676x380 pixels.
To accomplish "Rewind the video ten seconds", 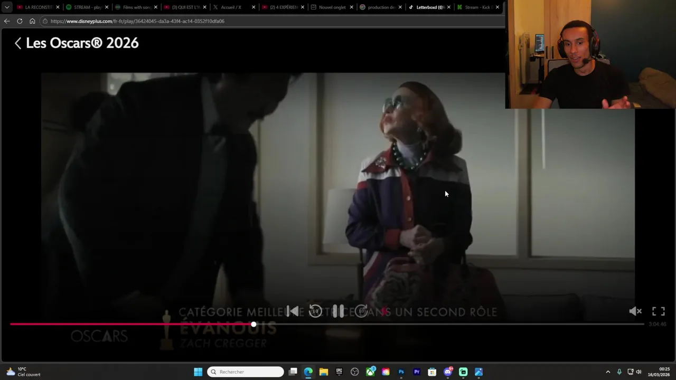I will click(315, 311).
